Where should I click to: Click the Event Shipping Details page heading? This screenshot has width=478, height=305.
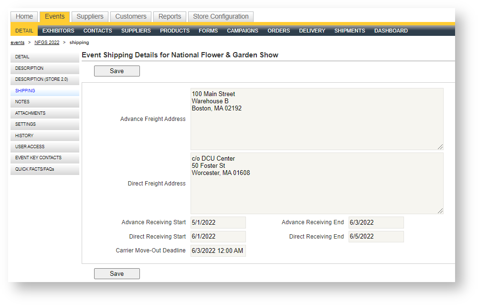pyautogui.click(x=180, y=55)
